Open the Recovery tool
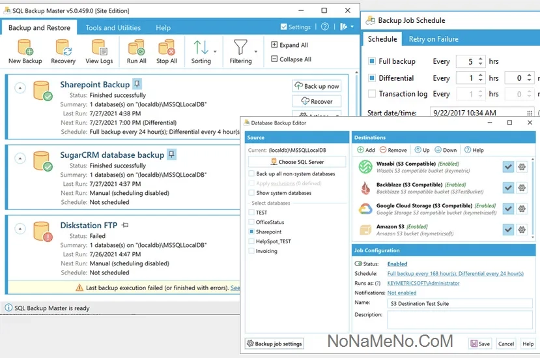 click(x=63, y=51)
